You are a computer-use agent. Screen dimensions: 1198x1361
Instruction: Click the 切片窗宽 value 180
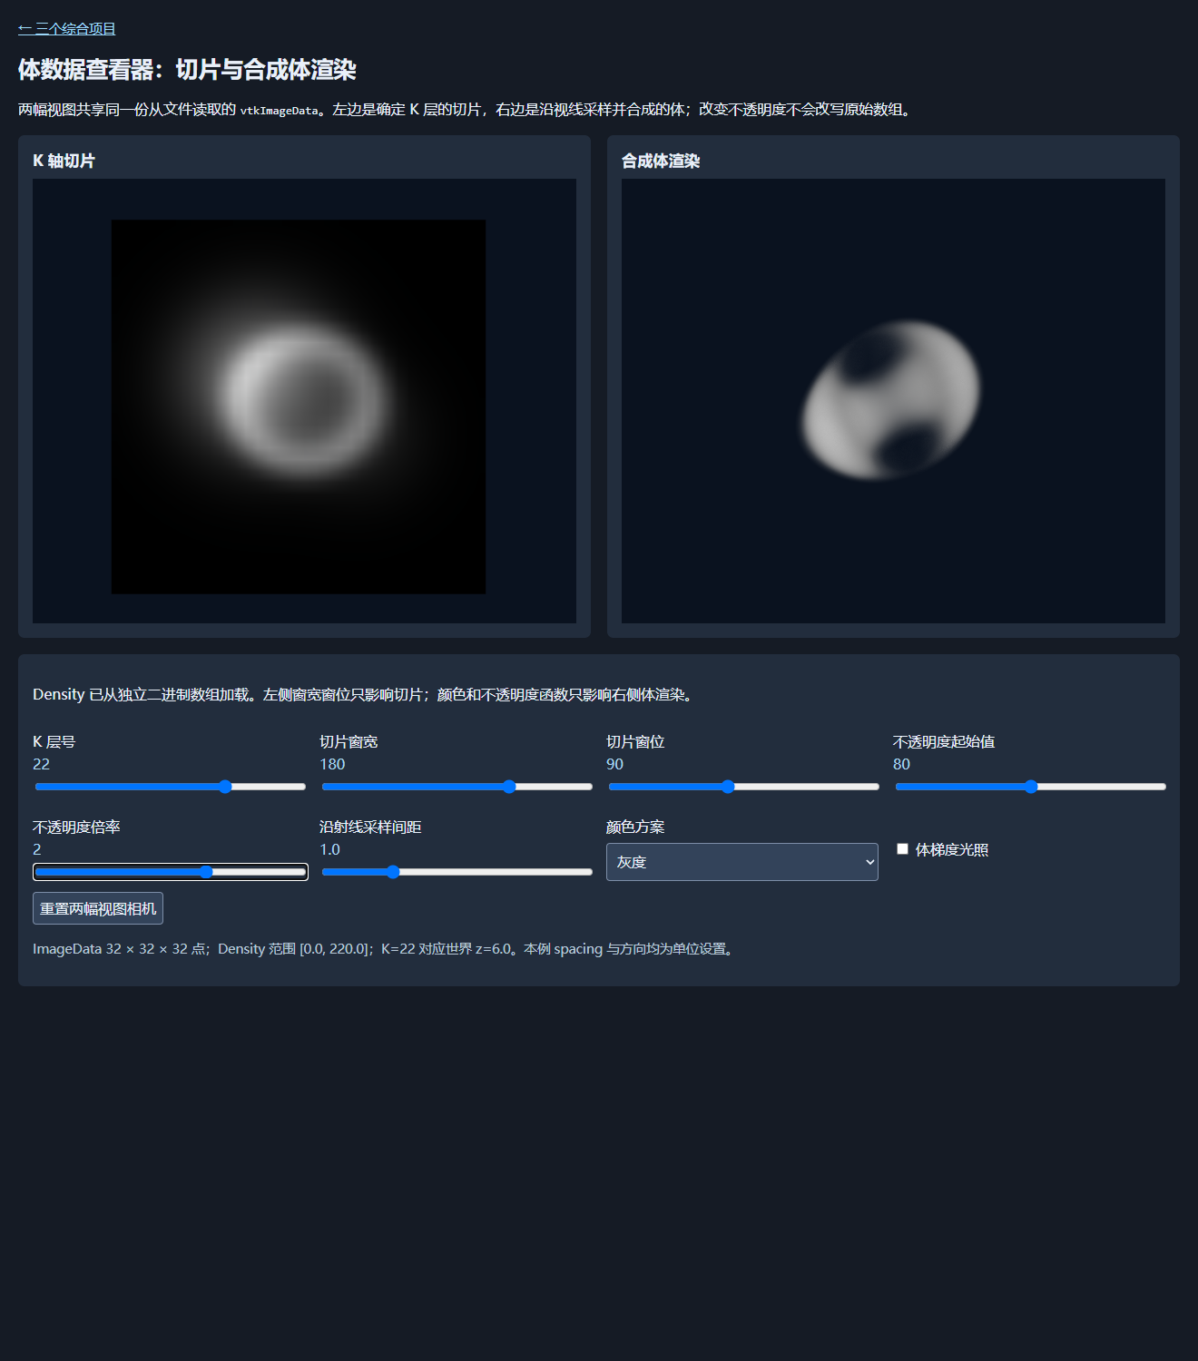[x=332, y=764]
